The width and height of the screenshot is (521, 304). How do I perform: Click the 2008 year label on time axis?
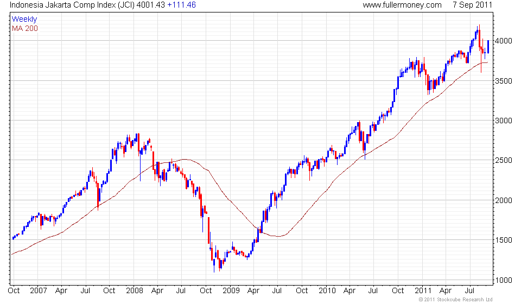135,291
